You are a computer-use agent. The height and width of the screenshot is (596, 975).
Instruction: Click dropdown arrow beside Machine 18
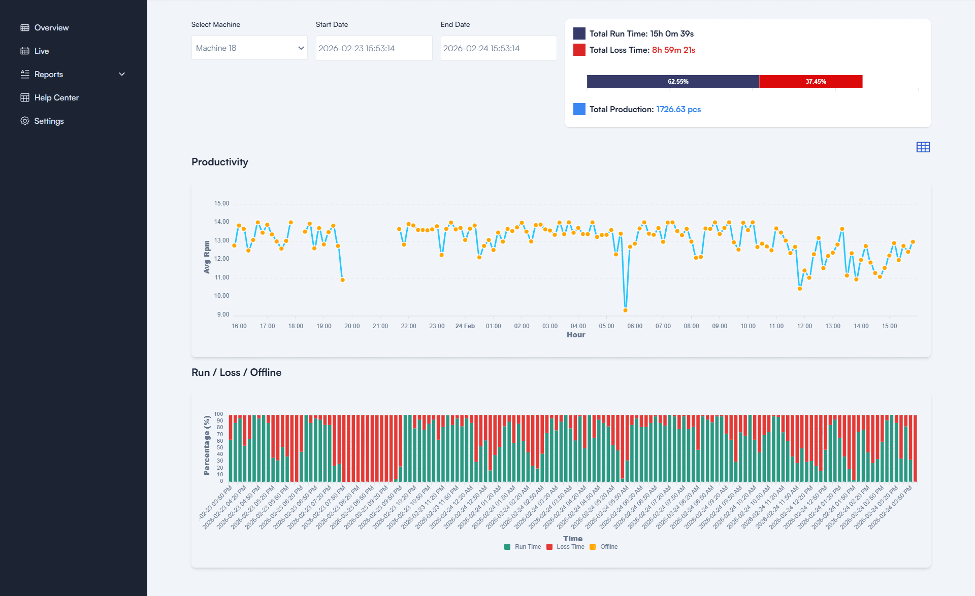click(x=301, y=48)
